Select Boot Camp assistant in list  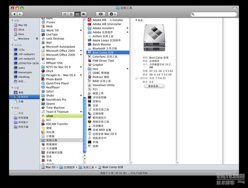pos(108,52)
